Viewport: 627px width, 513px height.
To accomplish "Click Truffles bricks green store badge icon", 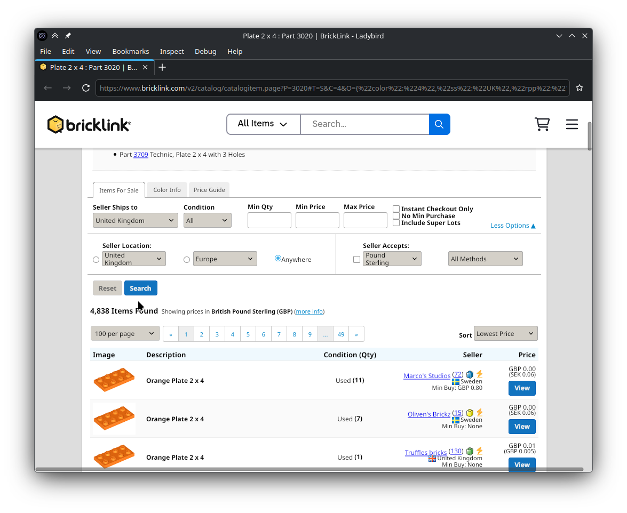I will 470,451.
